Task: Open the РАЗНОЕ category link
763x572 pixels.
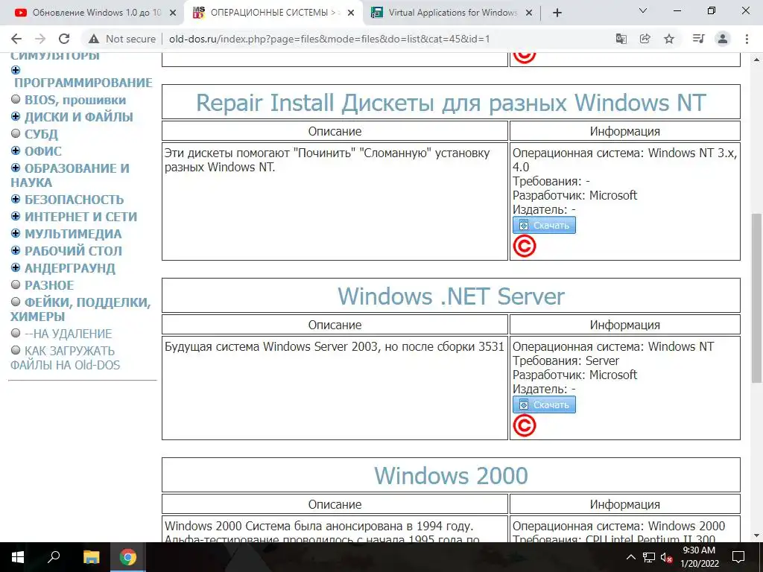Action: [49, 285]
